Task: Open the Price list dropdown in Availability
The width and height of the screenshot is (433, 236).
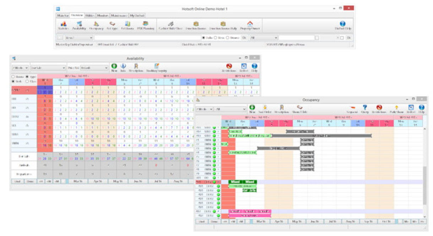Action: (x=106, y=68)
